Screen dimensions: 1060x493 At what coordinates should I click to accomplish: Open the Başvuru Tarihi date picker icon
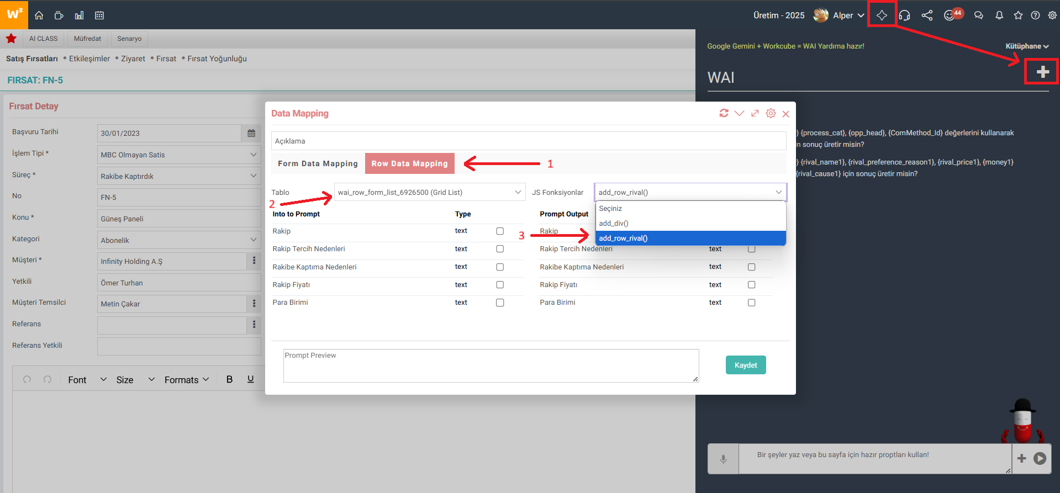point(251,133)
